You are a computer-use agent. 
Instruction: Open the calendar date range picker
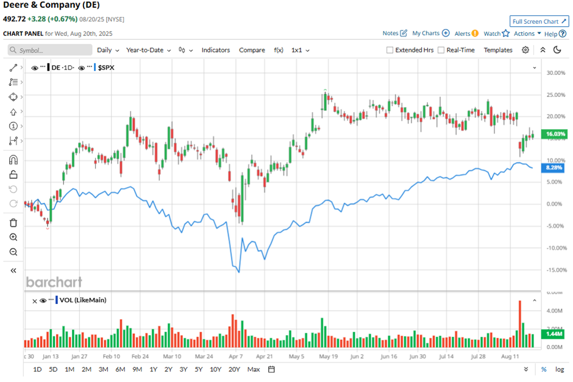coord(271,369)
